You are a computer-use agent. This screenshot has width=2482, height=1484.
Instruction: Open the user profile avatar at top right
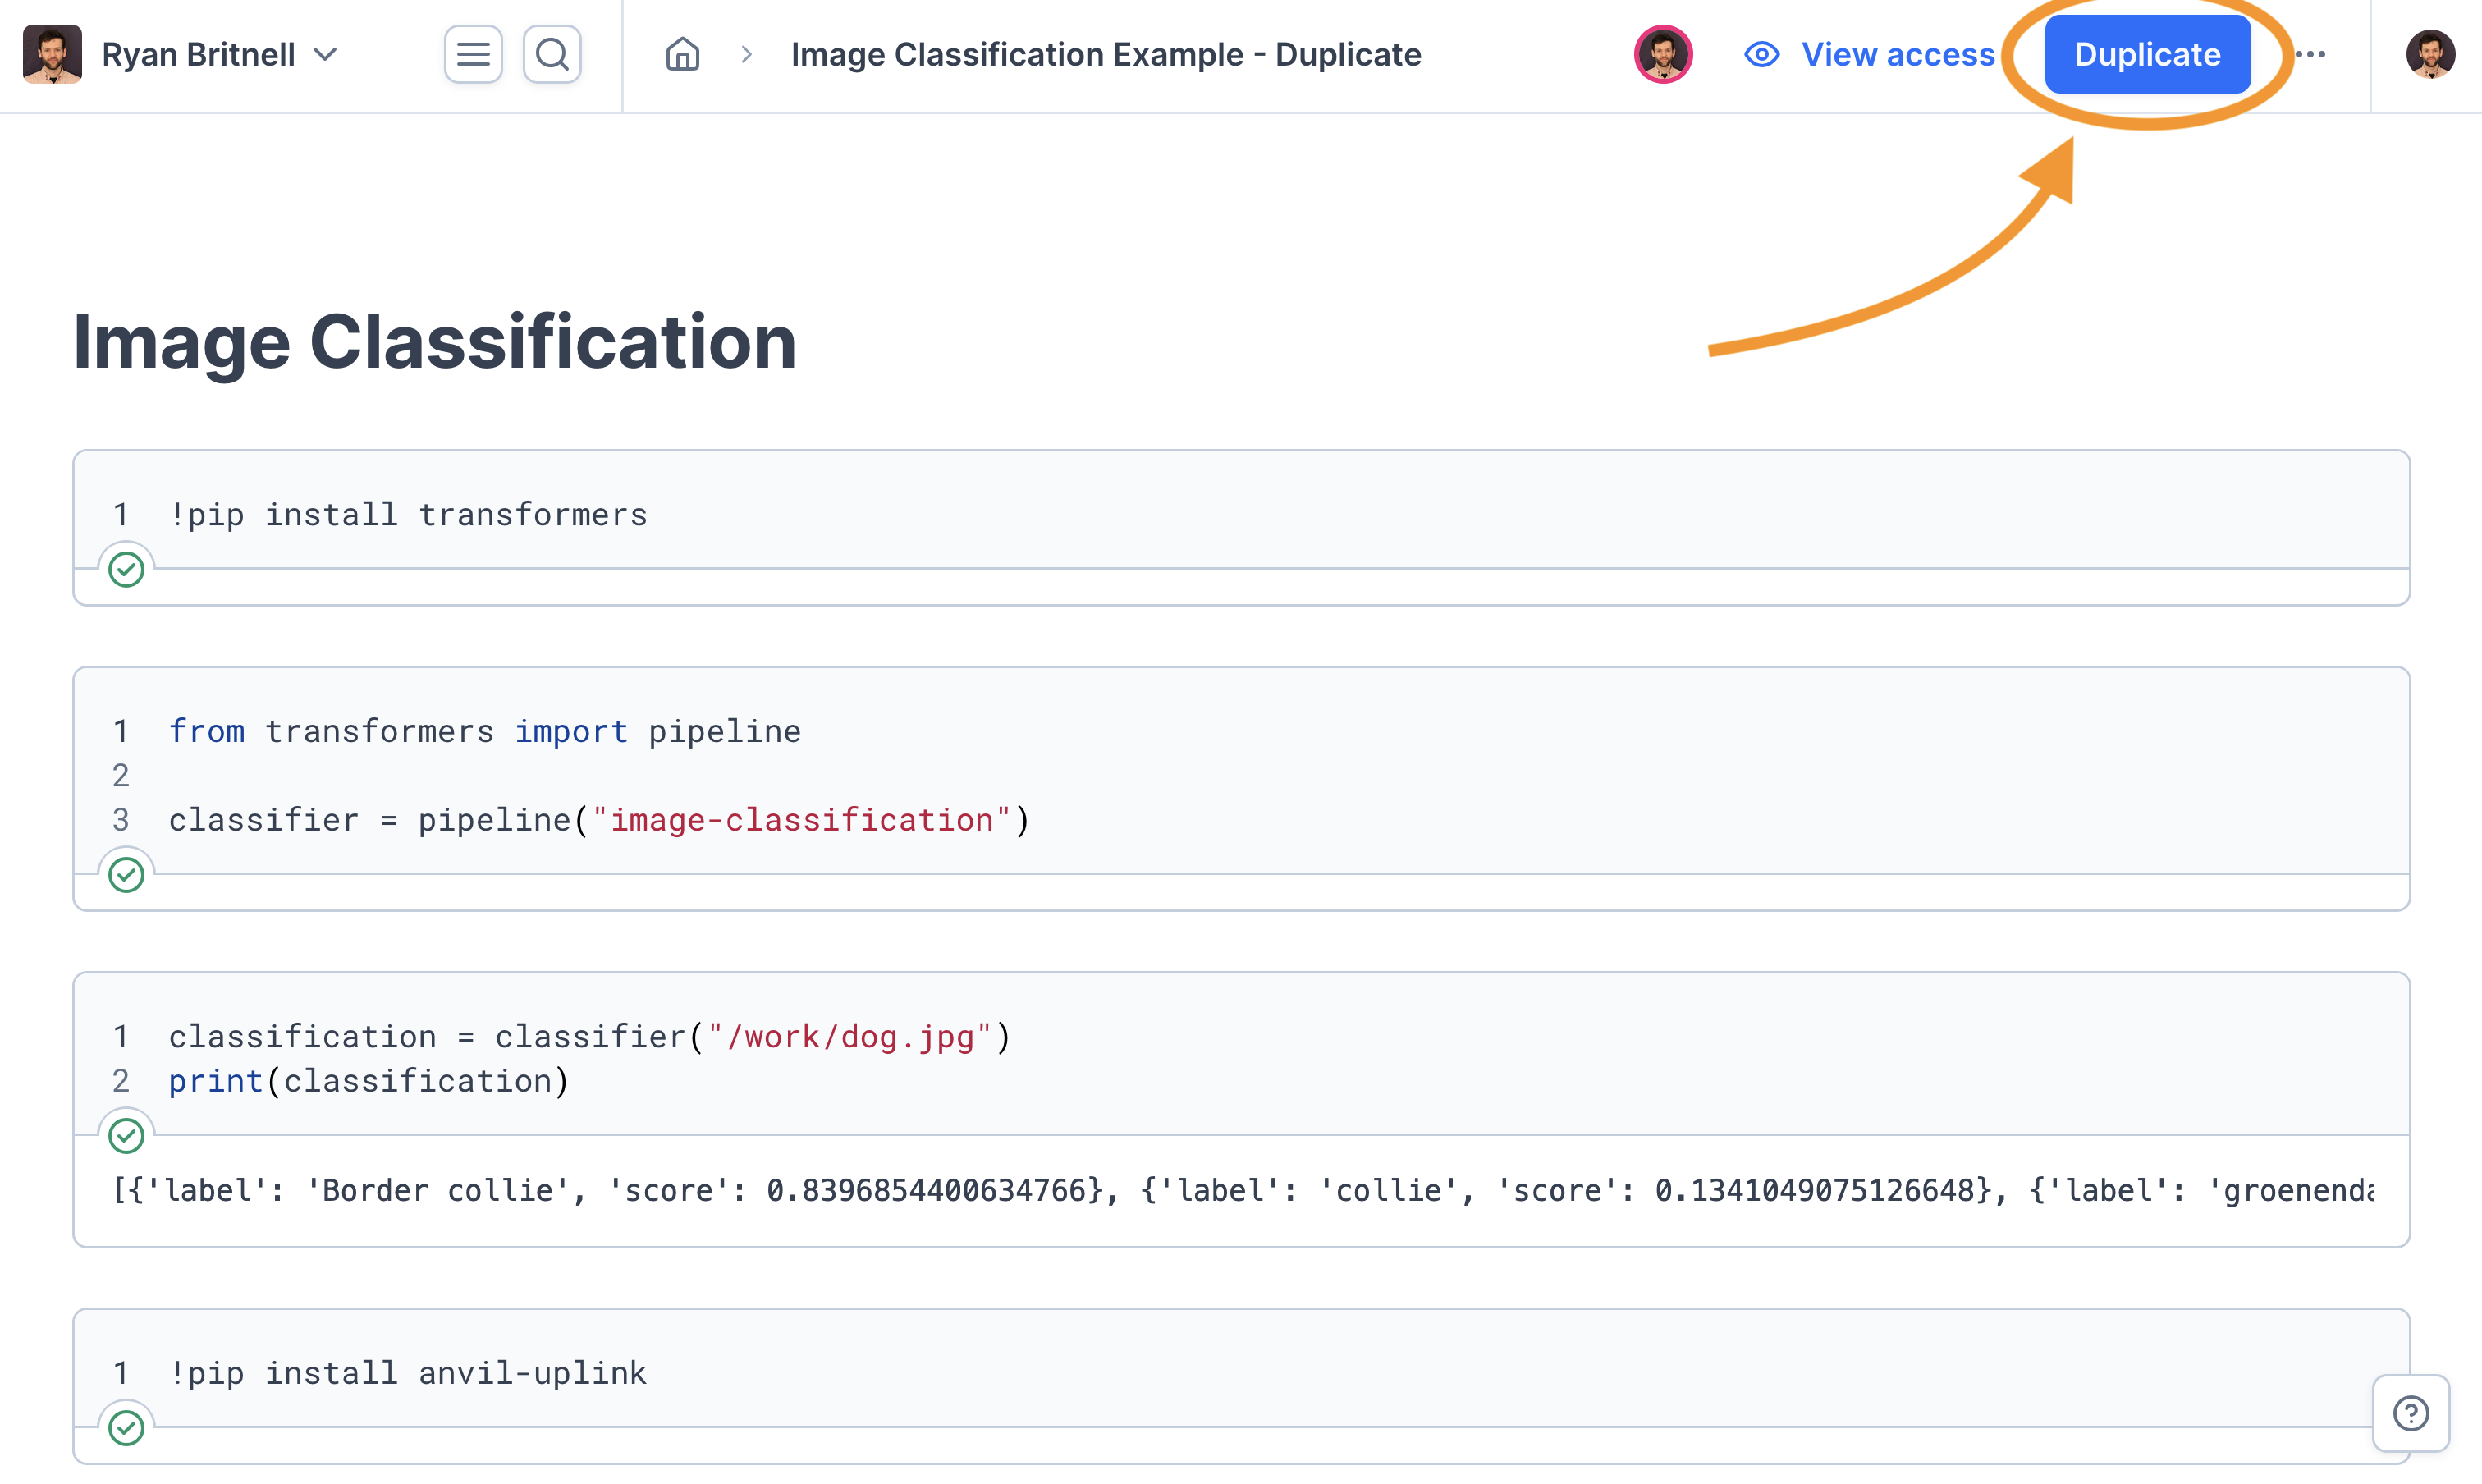(2430, 54)
